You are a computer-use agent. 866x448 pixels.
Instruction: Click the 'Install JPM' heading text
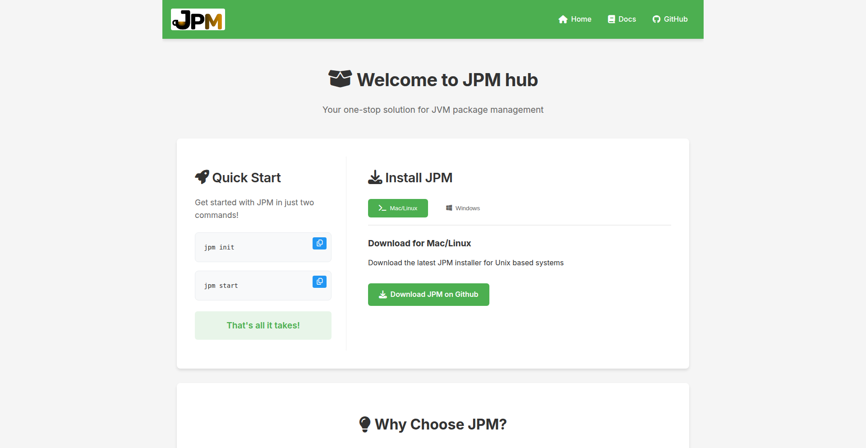[419, 178]
